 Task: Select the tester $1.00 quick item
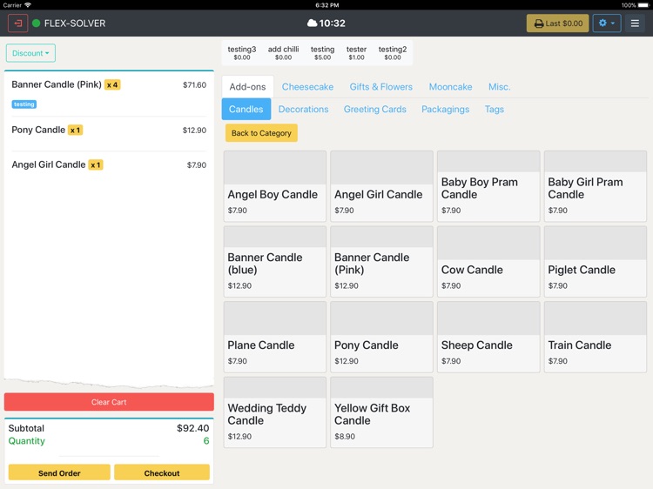tap(356, 53)
